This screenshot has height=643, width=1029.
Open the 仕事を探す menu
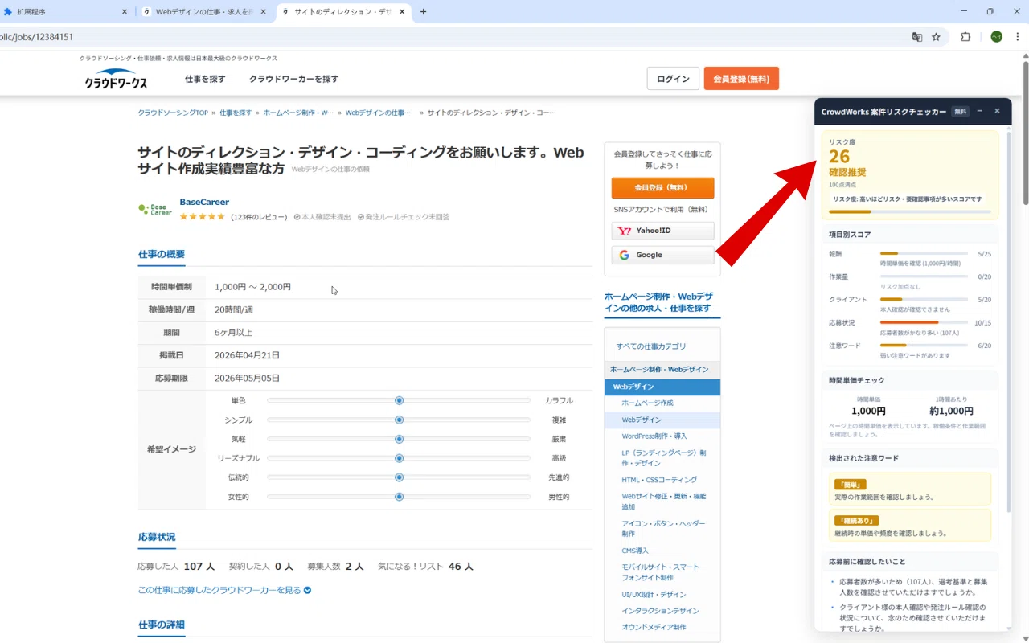(205, 79)
